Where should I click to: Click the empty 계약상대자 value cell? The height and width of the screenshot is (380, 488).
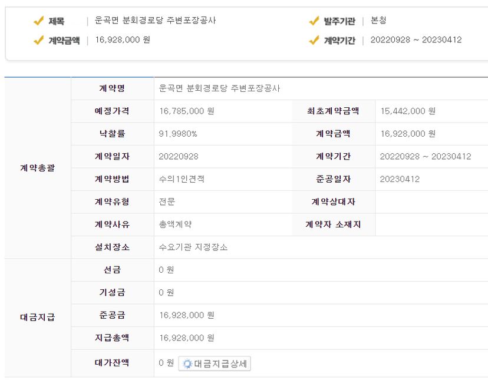[x=431, y=201]
